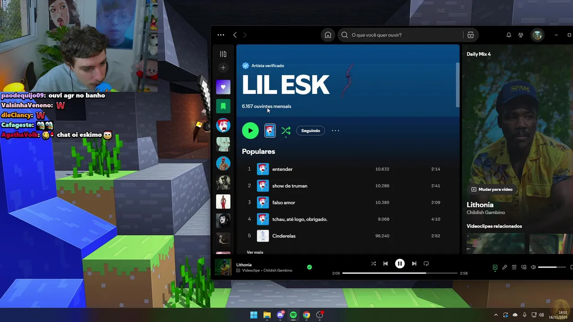The image size is (573, 322).
Task: Mute with the speaker icon
Action: point(533,267)
